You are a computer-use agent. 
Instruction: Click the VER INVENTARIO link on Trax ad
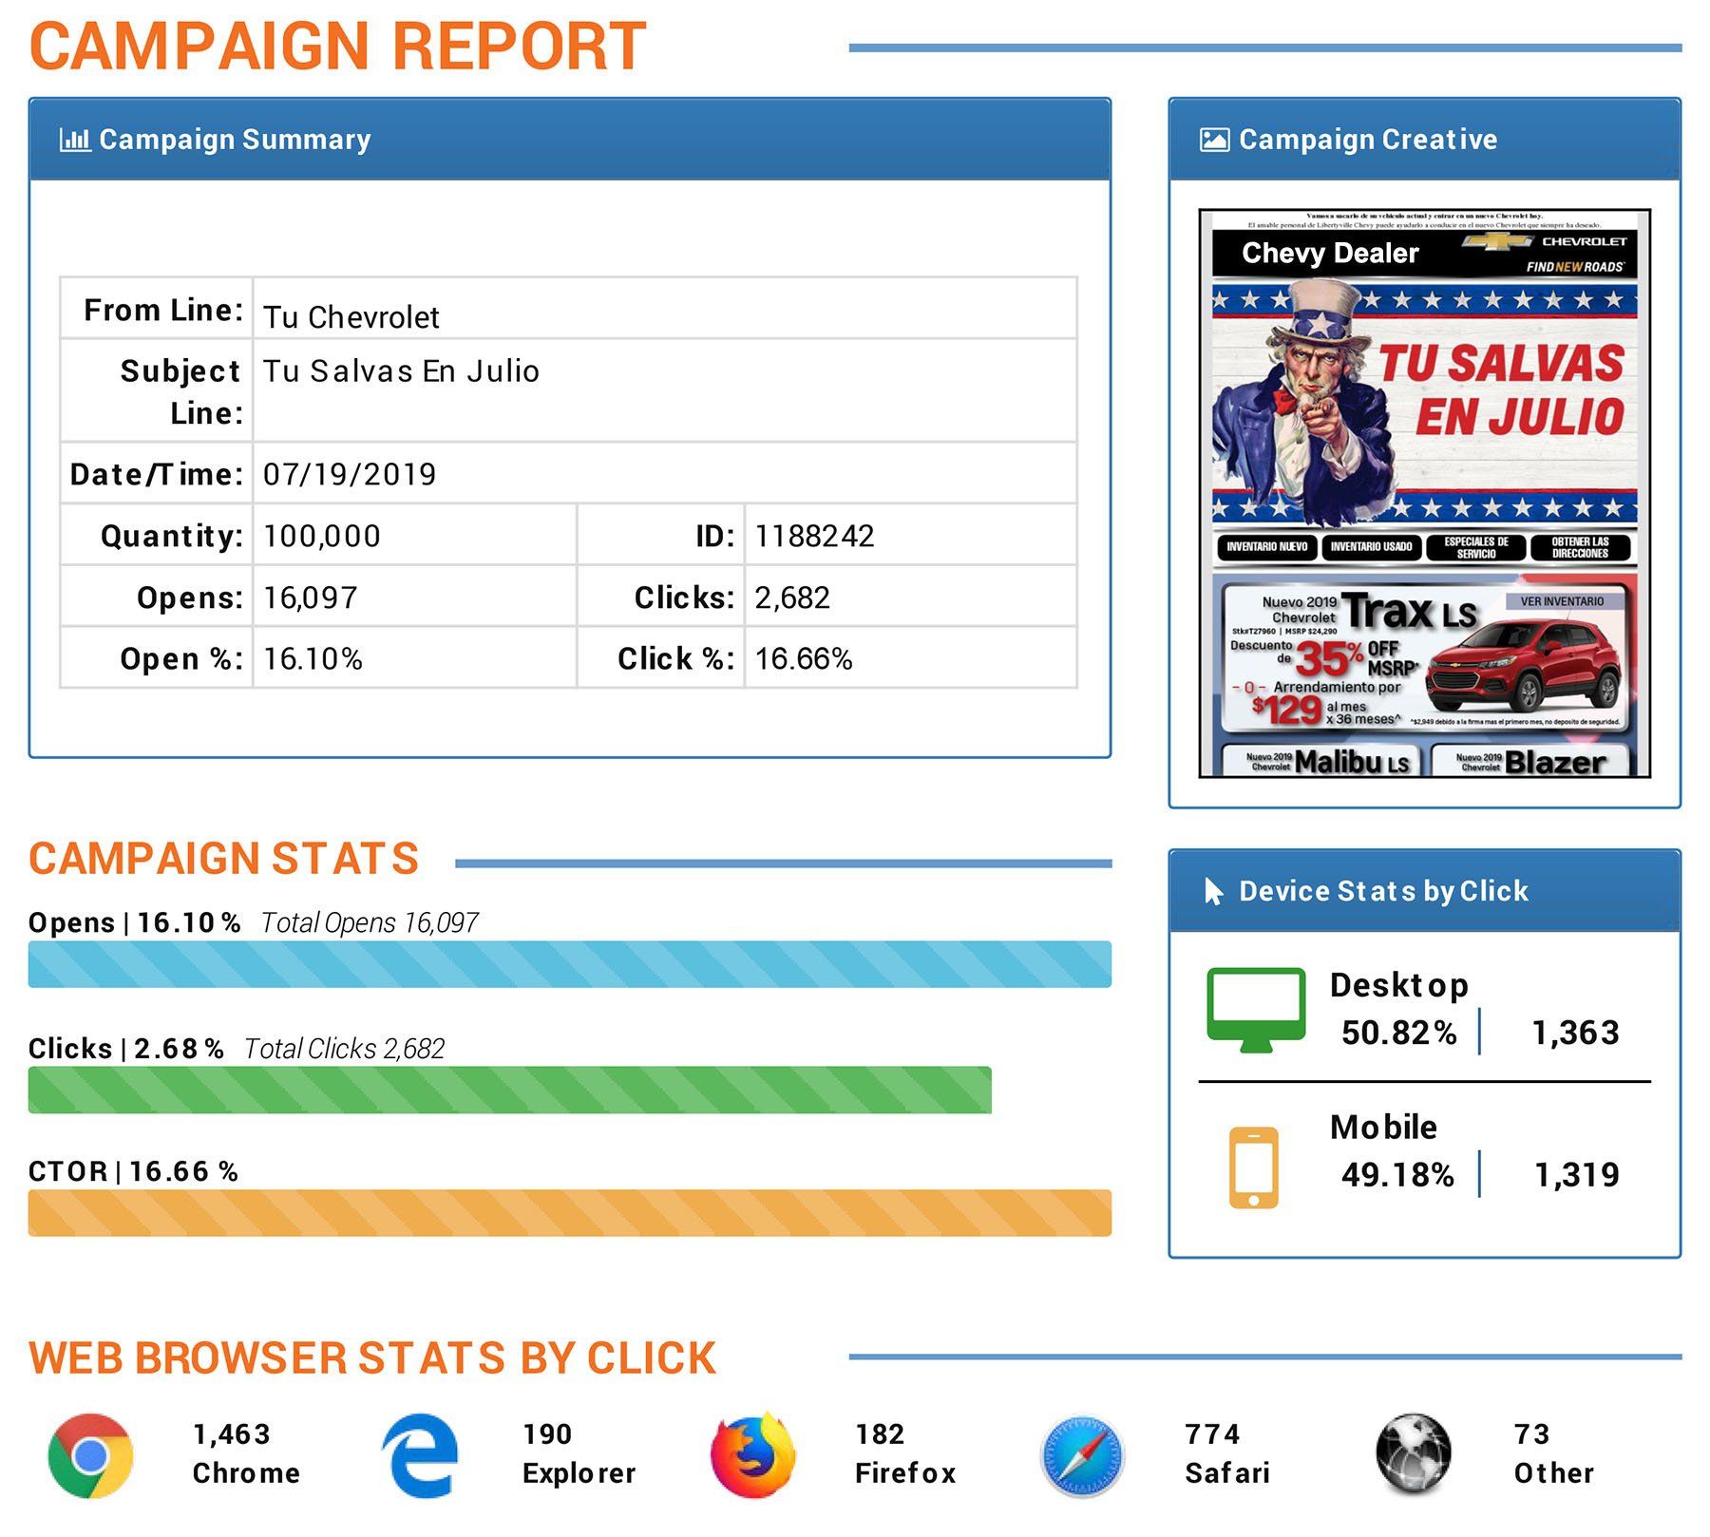(1562, 601)
